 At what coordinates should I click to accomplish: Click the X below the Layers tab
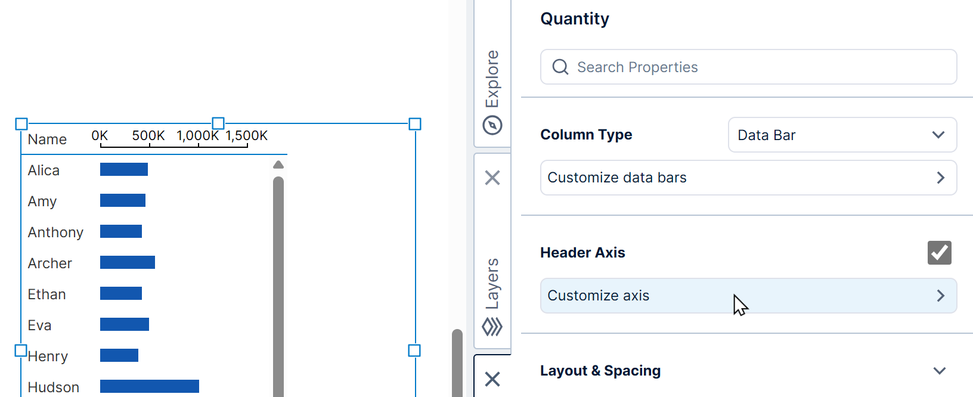[492, 379]
